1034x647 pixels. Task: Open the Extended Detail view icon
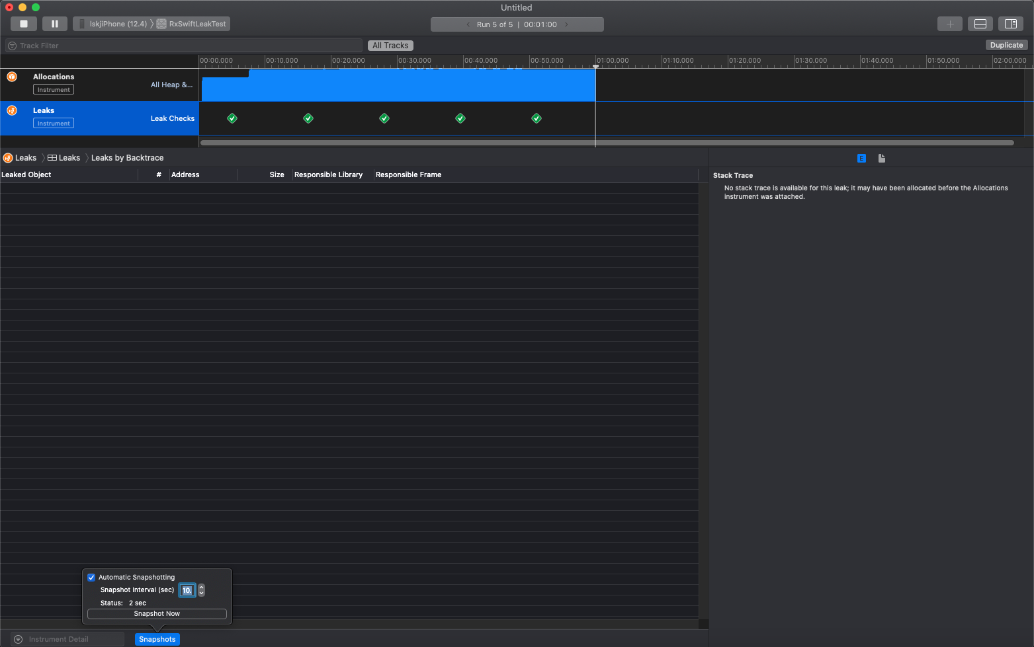coord(861,158)
